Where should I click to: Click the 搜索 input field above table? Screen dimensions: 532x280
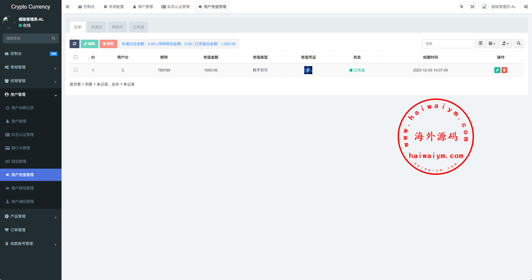coord(448,44)
